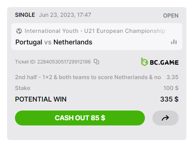Click the OPEN bet status label
This screenshot has width=189, height=143.
(171, 16)
